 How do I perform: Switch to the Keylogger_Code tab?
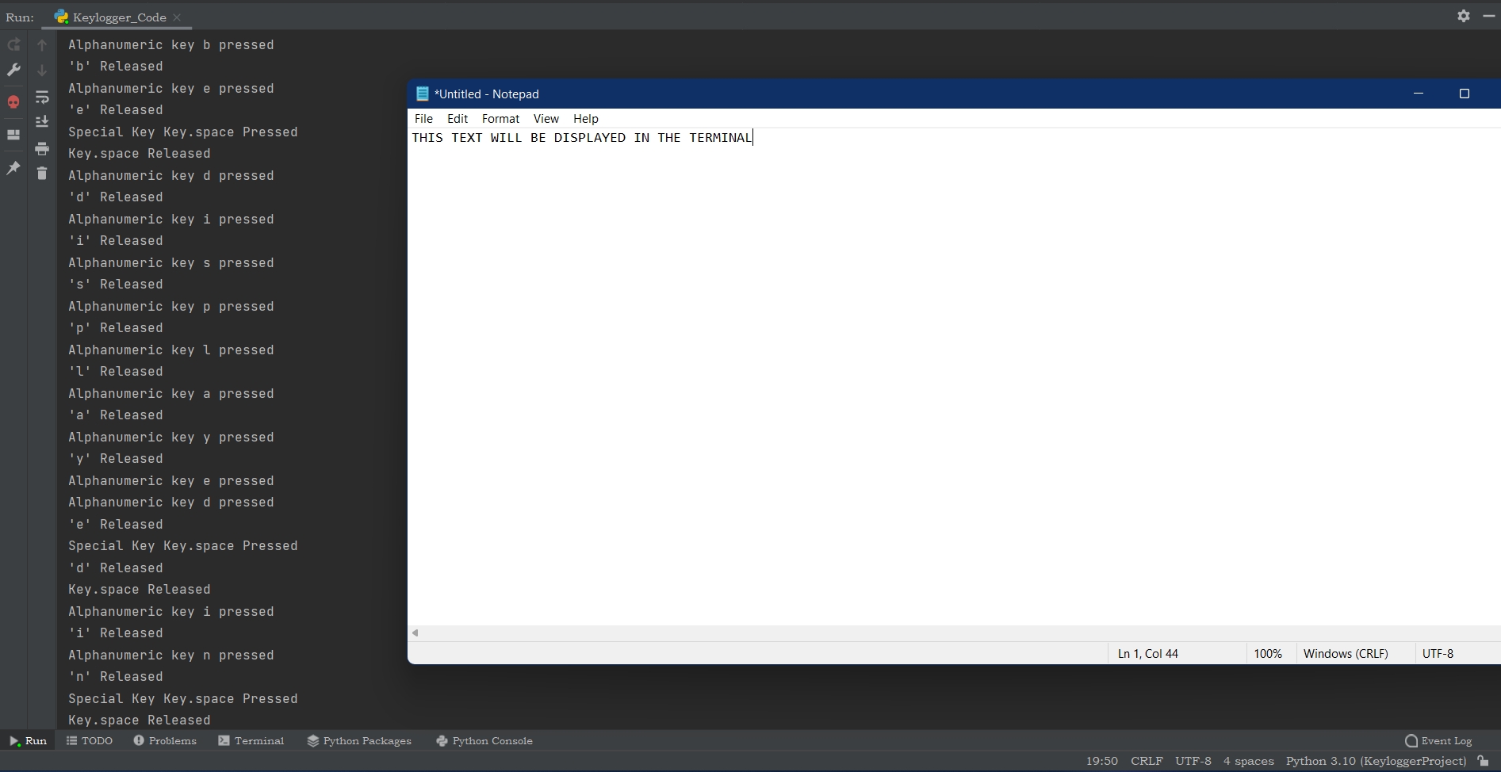tap(117, 17)
